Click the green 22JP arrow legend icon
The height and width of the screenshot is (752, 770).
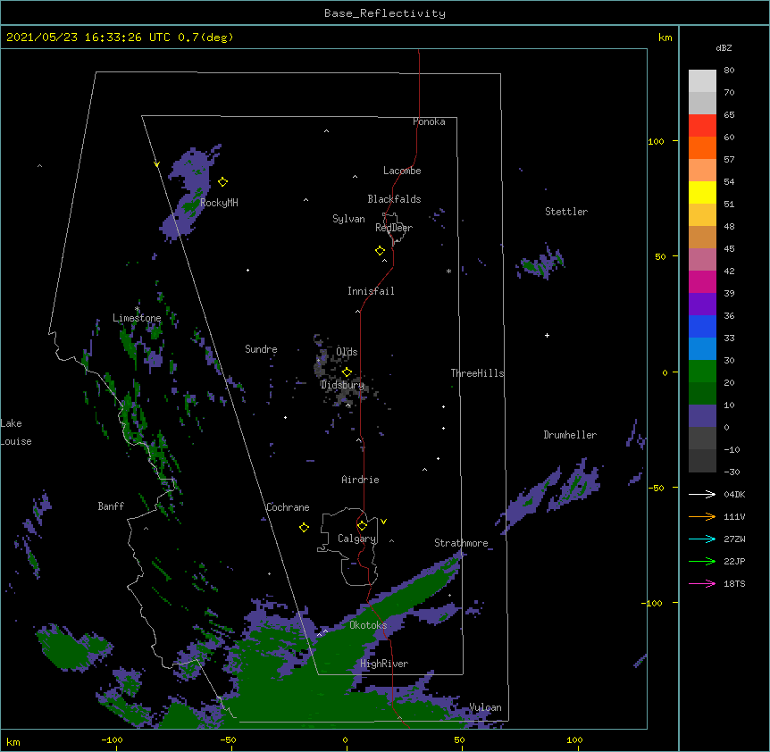tap(702, 561)
